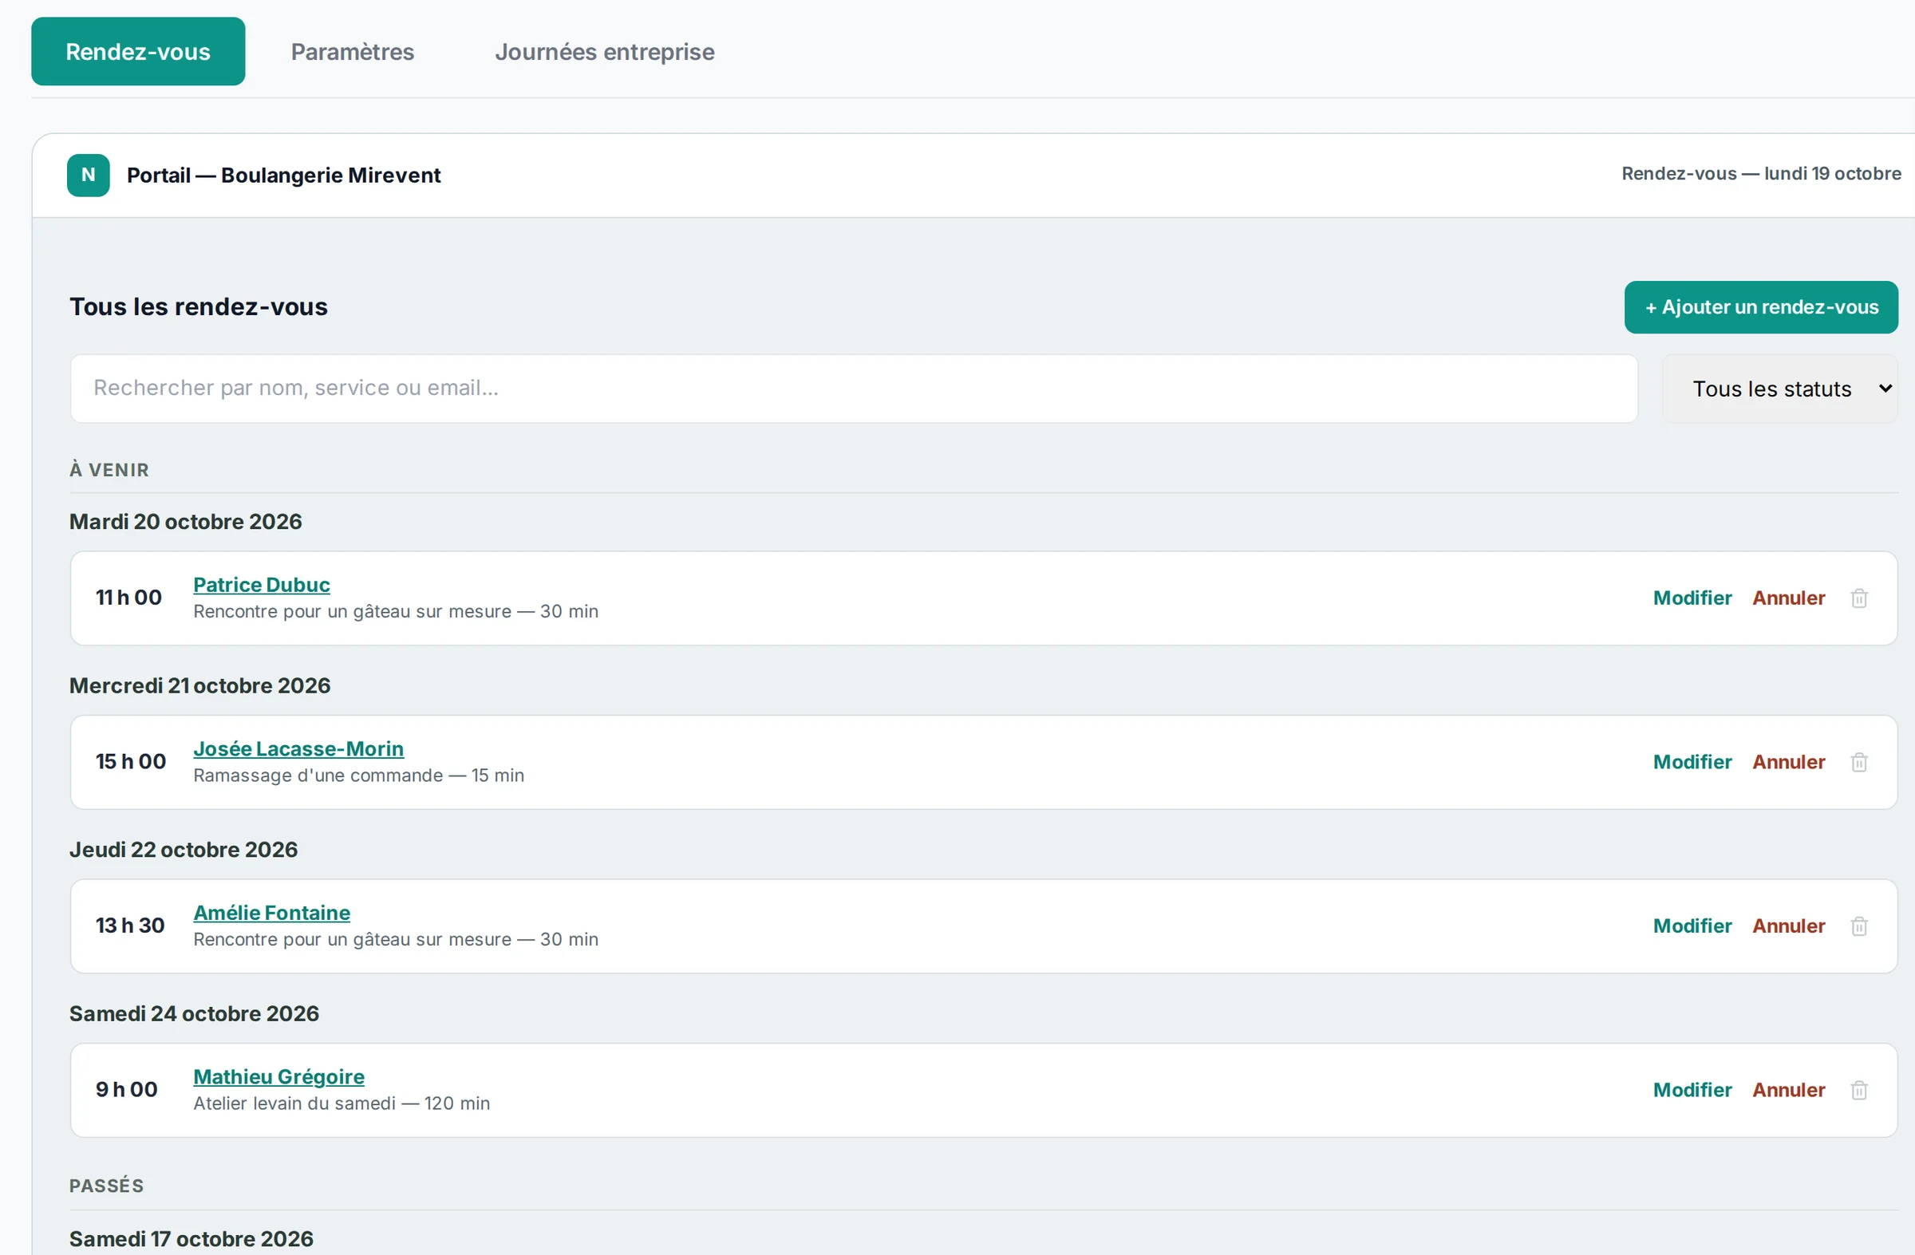Click the À VENIR section label
This screenshot has width=1915, height=1255.
click(x=109, y=470)
